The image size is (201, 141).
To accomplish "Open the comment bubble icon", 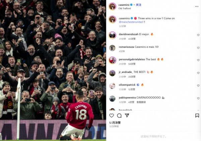I will coord(119,116).
